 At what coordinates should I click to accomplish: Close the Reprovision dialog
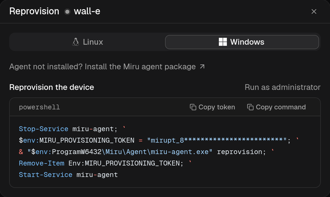(314, 11)
